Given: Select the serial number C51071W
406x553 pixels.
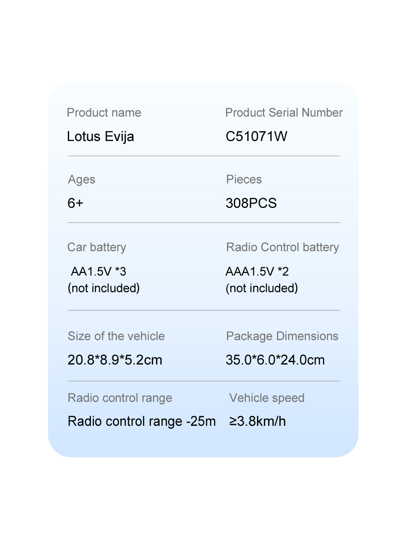Looking at the screenshot, I should click(257, 136).
